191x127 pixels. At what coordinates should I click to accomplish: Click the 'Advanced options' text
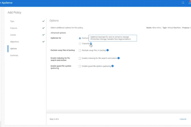point(58,33)
